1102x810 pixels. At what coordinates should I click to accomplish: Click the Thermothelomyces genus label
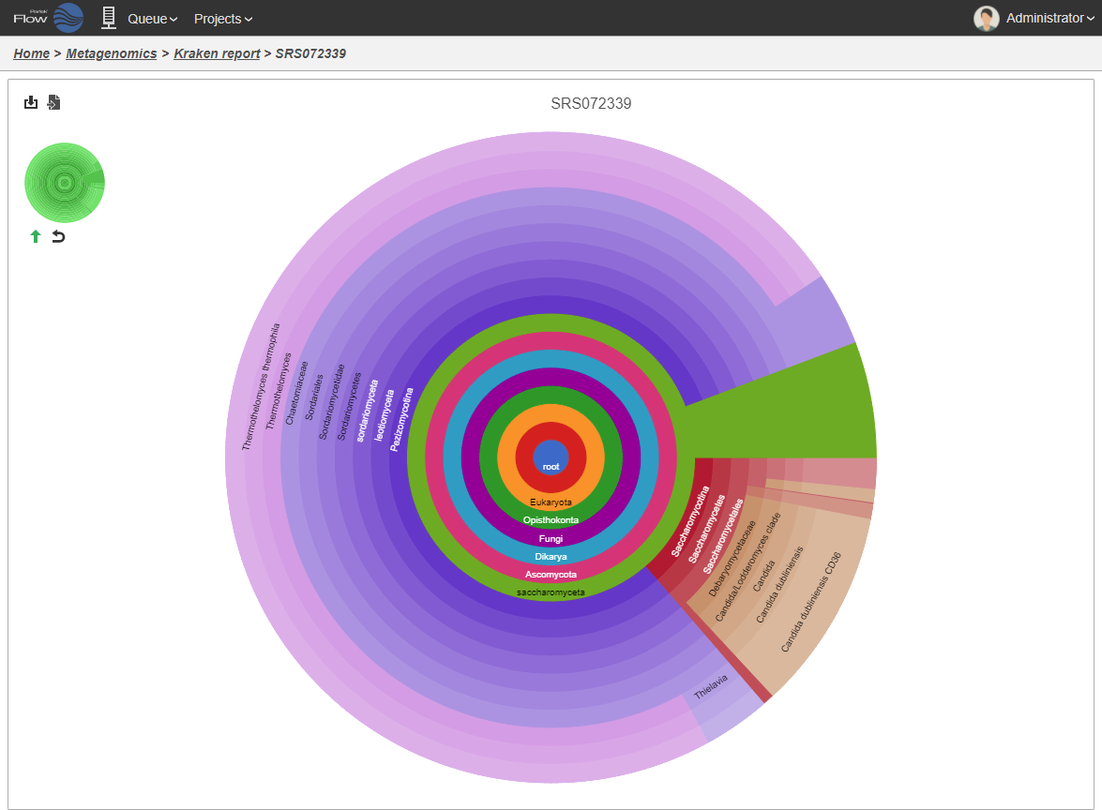tap(279, 391)
